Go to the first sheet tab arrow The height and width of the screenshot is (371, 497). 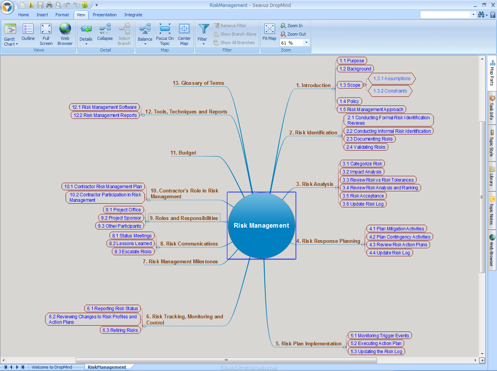click(5, 367)
